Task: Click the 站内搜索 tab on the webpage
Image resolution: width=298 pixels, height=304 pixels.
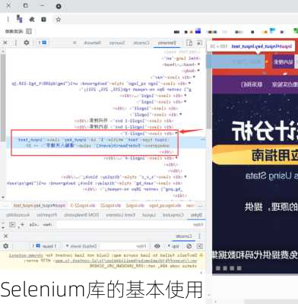Action: 283,62
